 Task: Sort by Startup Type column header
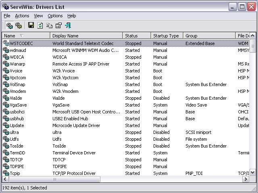click(167, 36)
